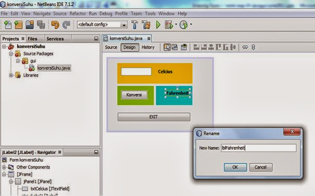Click the align top in row icon
315x196 pixels.
coord(218,47)
